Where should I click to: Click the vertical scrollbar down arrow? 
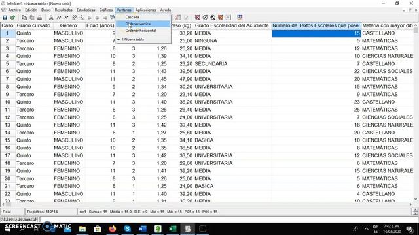(416, 199)
